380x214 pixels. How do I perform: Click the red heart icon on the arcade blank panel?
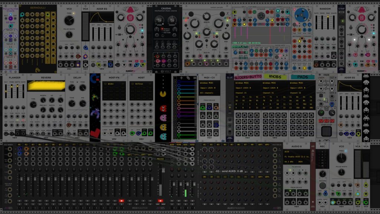[x=95, y=133]
